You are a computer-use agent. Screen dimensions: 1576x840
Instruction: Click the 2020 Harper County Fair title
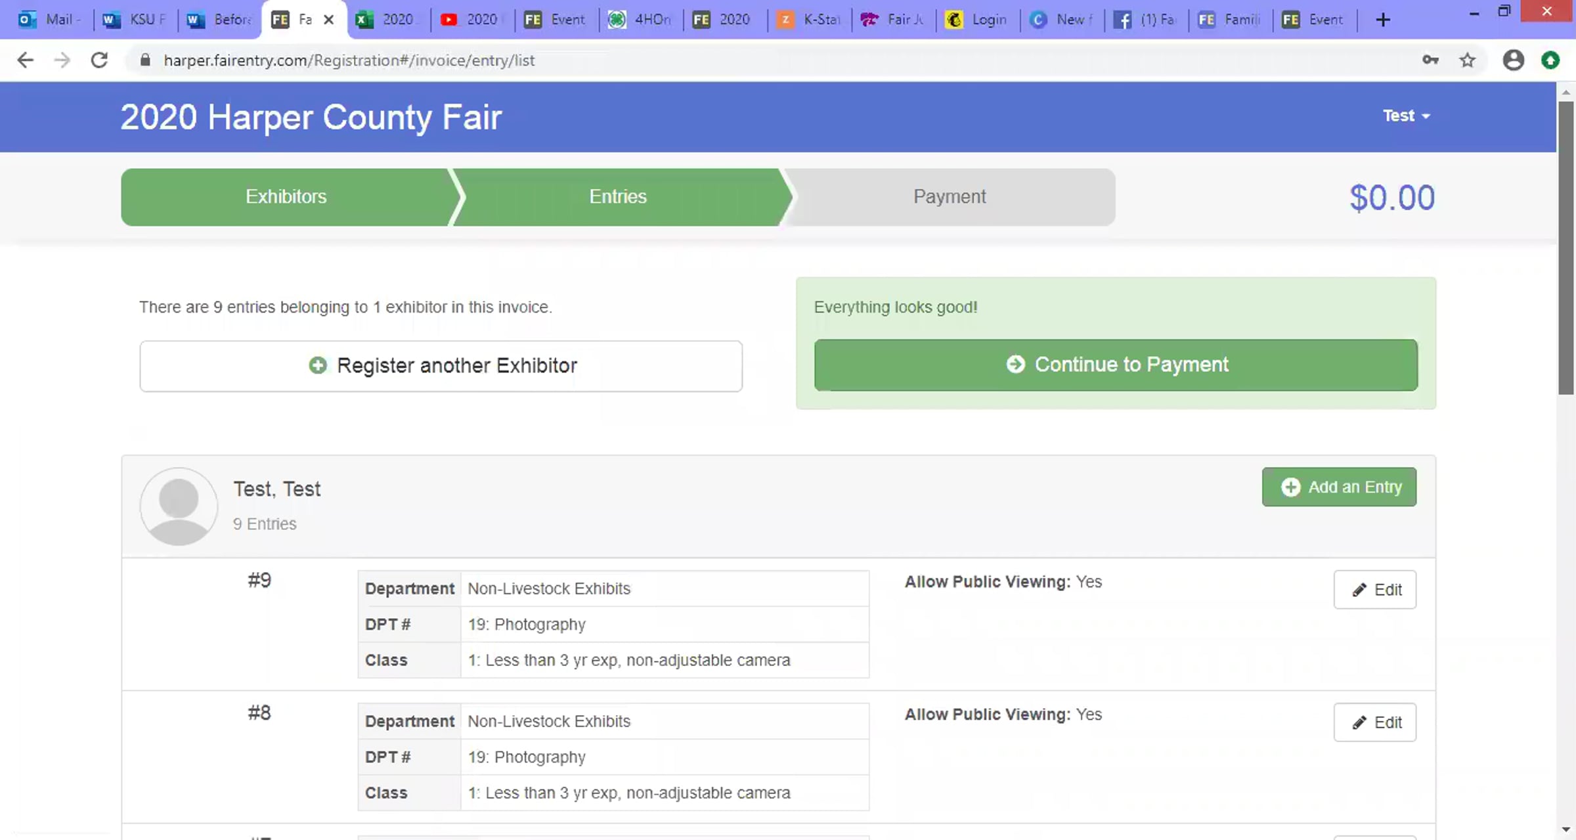click(311, 118)
